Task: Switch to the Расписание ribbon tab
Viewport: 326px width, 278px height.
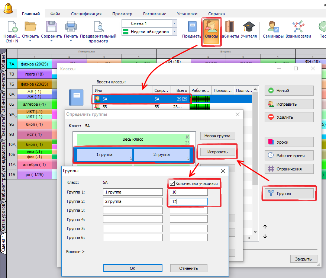Action: (155, 14)
